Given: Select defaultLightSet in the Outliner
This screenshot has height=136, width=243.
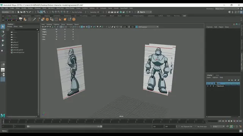Looking at the screenshot, I should (x=18, y=50).
